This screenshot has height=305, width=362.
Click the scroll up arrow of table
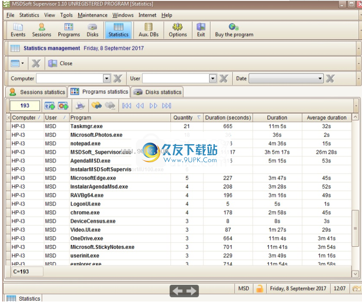click(355, 117)
